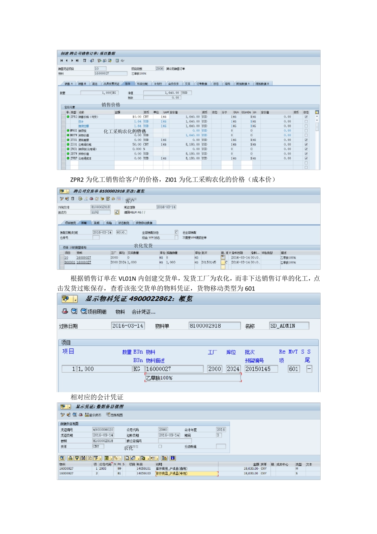This screenshot has height=534, width=377.
Task: Open the 销售 A tab
Action: pos(69,84)
